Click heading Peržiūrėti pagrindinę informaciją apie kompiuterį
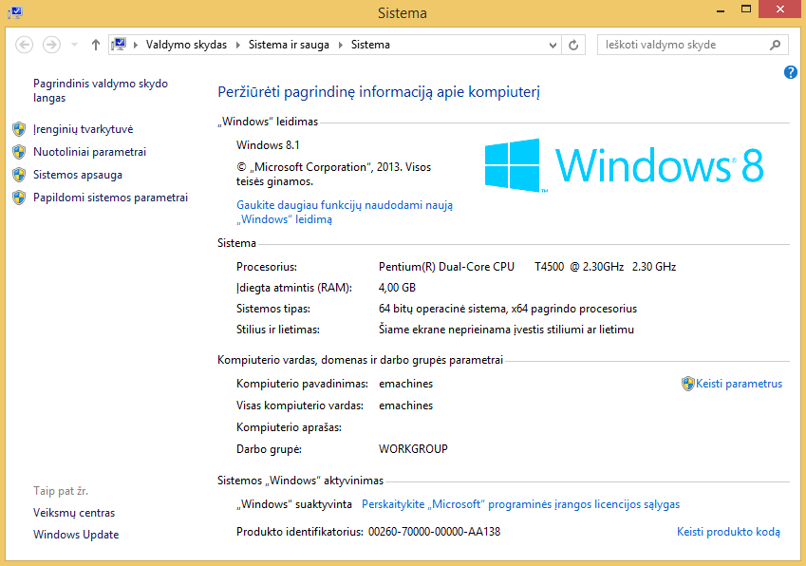The height and width of the screenshot is (566, 806). pyautogui.click(x=379, y=92)
